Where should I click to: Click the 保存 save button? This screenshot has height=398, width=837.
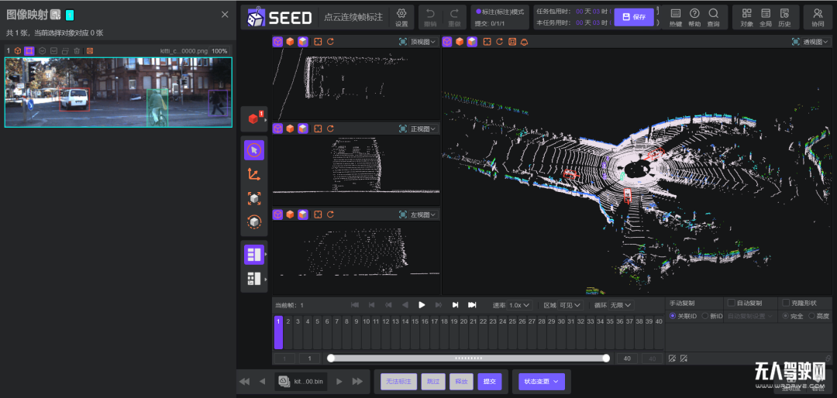click(x=634, y=17)
